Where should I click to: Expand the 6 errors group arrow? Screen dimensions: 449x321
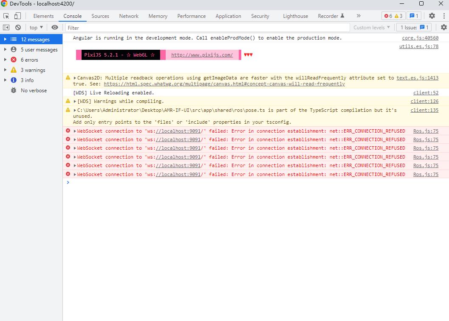[5, 60]
